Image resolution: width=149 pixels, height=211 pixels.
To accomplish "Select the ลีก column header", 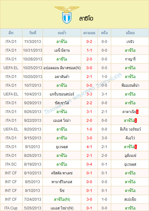I will (11, 33).
